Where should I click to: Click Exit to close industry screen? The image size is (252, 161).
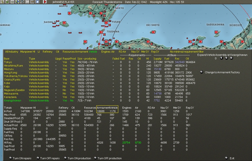point(232,158)
